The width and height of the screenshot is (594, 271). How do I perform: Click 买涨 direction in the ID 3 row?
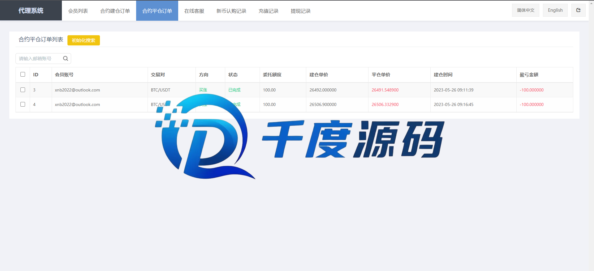point(203,90)
